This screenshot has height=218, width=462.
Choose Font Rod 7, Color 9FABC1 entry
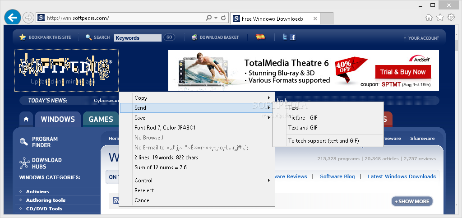pyautogui.click(x=197, y=128)
